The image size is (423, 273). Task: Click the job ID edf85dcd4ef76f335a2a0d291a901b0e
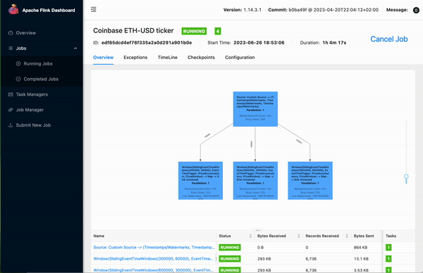click(147, 42)
